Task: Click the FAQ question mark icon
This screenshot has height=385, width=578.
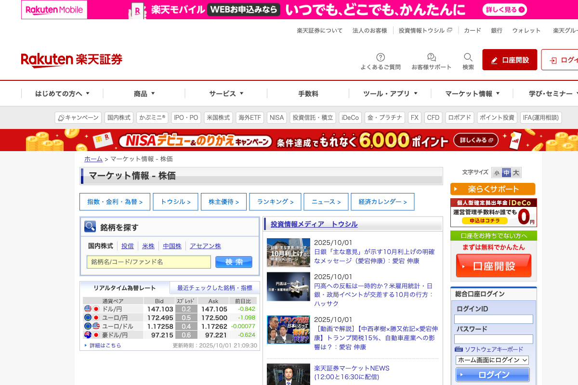Action: pyautogui.click(x=381, y=57)
